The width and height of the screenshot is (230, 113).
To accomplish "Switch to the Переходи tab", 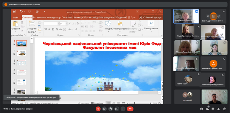I will coord(67,17).
